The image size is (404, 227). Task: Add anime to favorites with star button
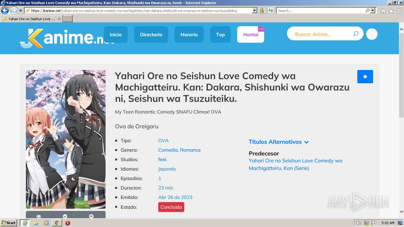[x=365, y=77]
